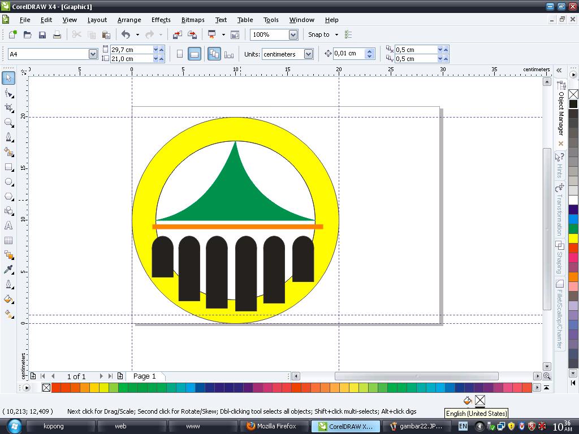Select the Ellipse tool

pos(8,181)
